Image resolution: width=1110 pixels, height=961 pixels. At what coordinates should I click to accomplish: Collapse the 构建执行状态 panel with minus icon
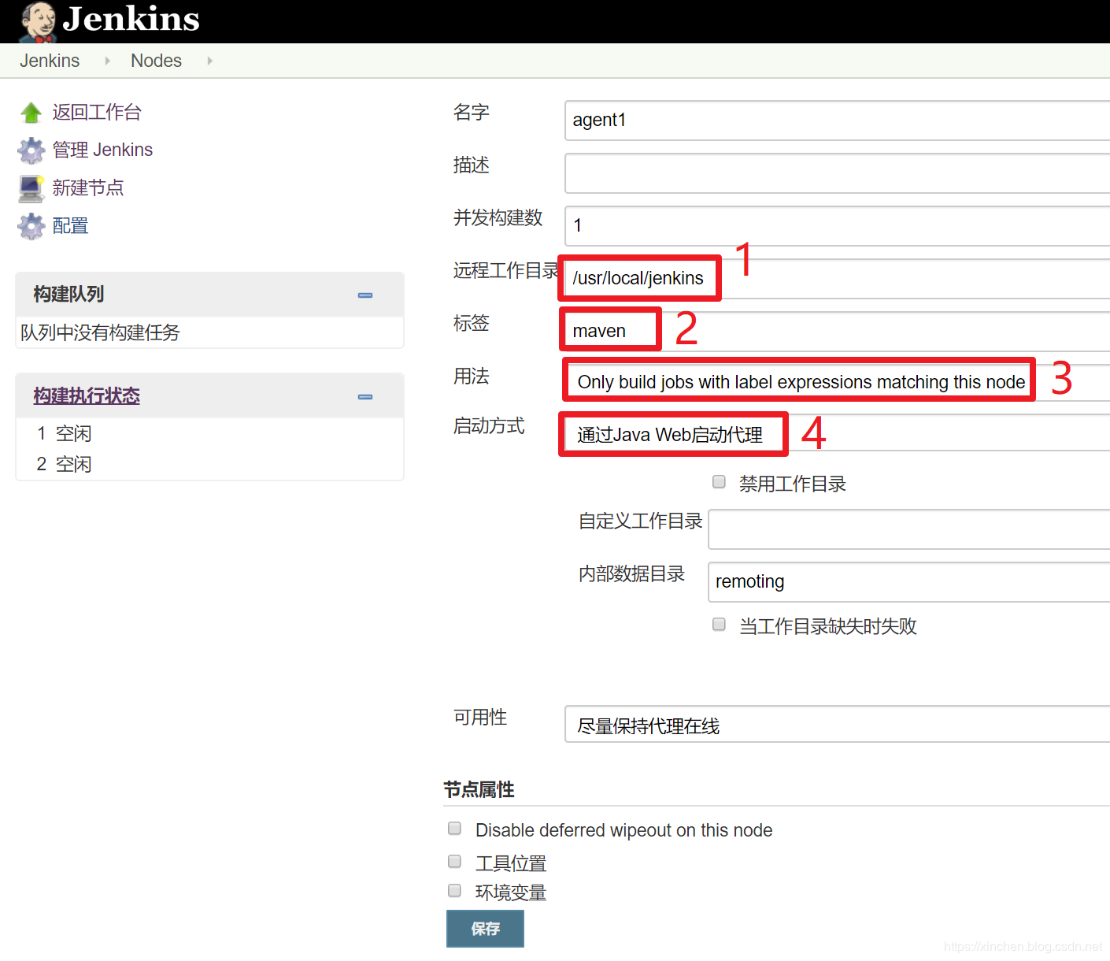point(365,397)
